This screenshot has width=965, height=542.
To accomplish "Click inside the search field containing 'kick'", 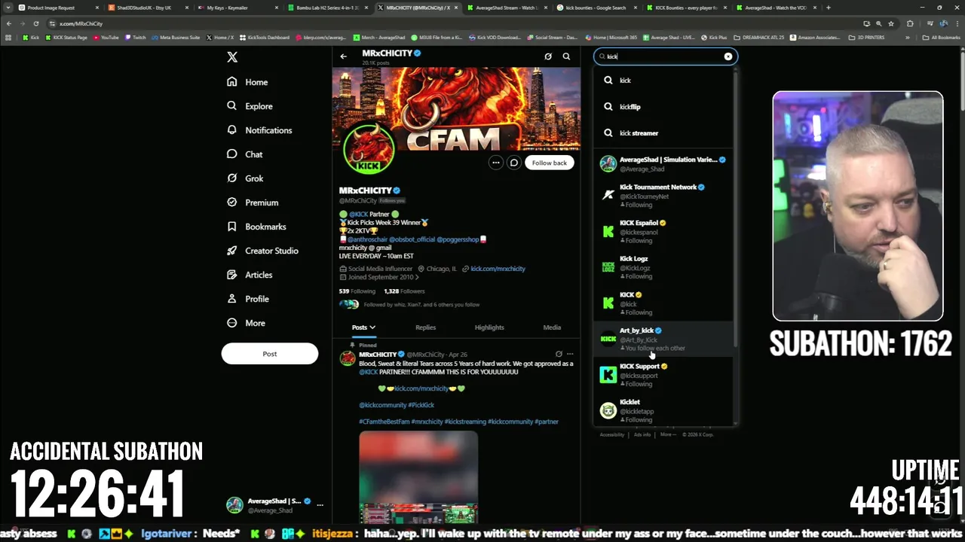I will point(663,56).
